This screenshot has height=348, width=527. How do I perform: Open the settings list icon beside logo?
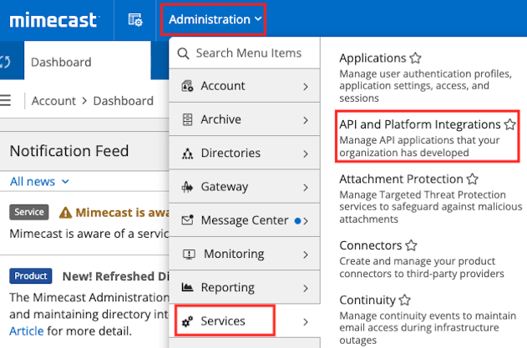coord(134,19)
